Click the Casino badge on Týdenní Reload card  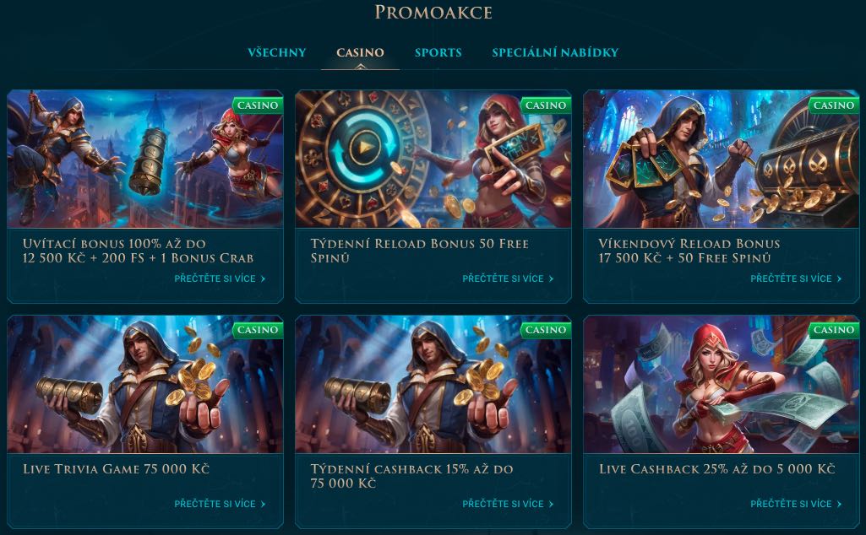pos(546,105)
